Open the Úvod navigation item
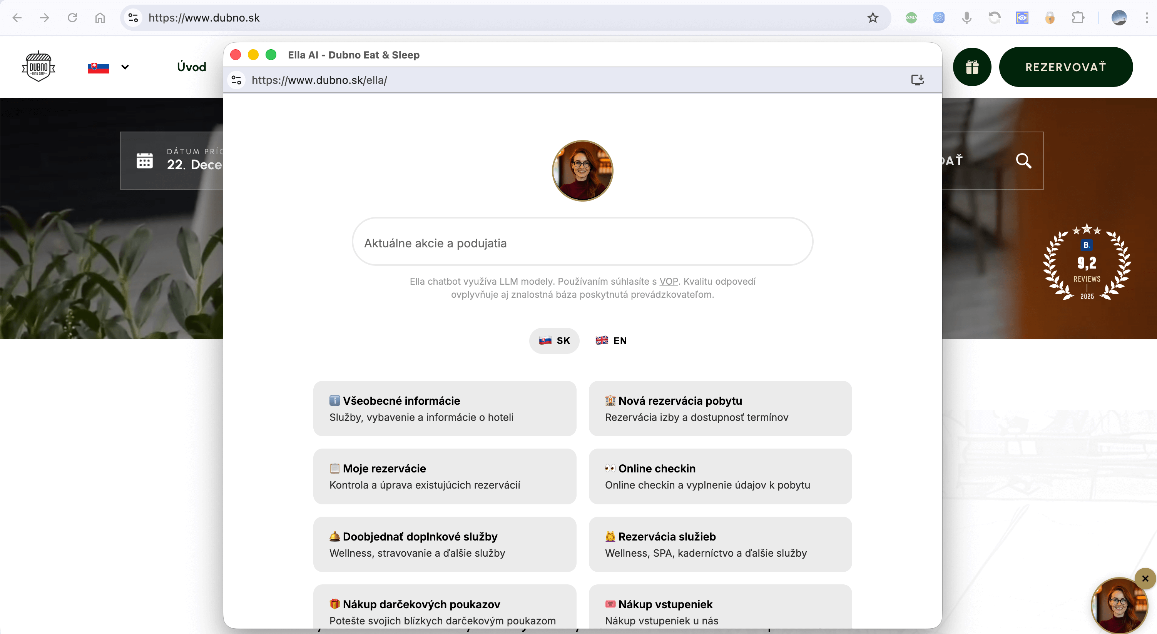Screen dimensions: 1157x634 pos(192,67)
